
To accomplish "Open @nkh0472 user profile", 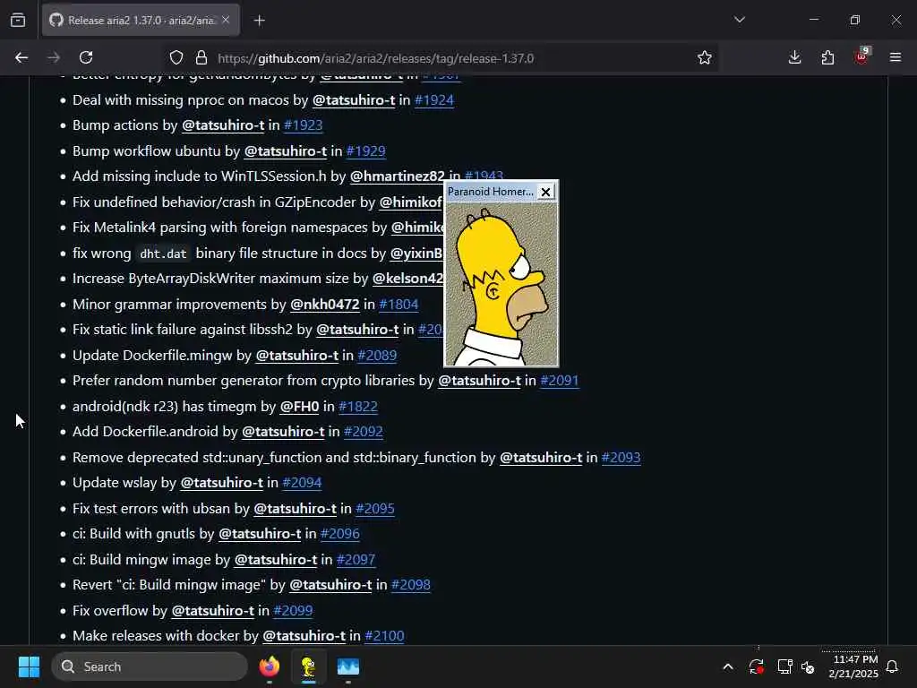I will pos(324,305).
